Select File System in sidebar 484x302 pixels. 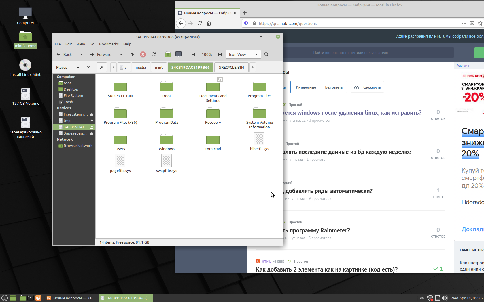74,96
